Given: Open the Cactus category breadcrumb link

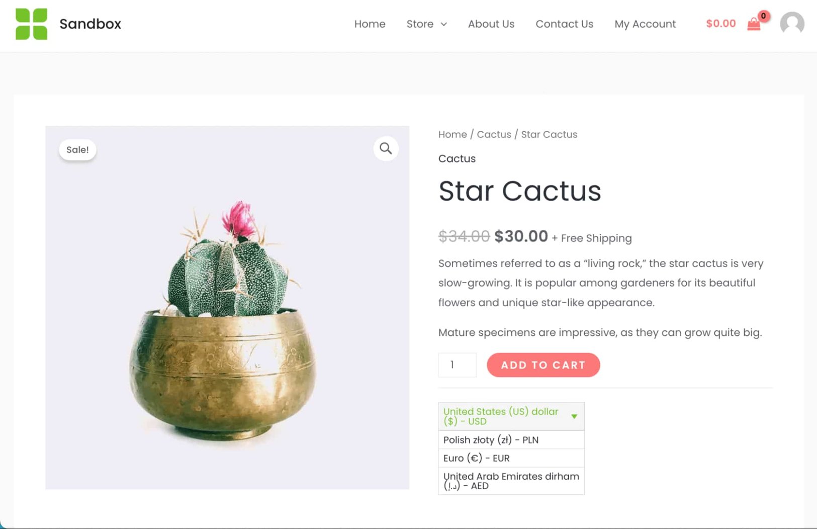Looking at the screenshot, I should point(494,134).
